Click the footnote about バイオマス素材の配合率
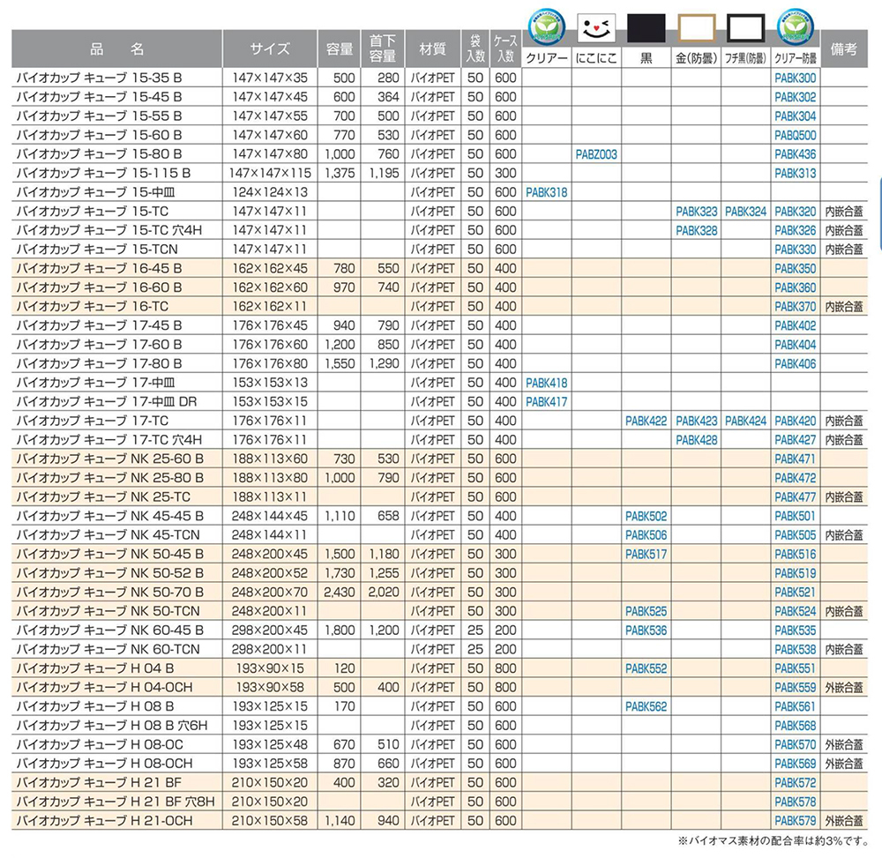 (773, 842)
